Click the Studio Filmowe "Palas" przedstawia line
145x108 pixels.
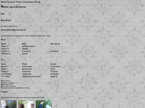pyautogui.click(x=21, y=2)
